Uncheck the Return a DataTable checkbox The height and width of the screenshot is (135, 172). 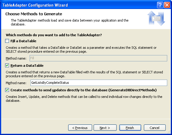pos(7,66)
